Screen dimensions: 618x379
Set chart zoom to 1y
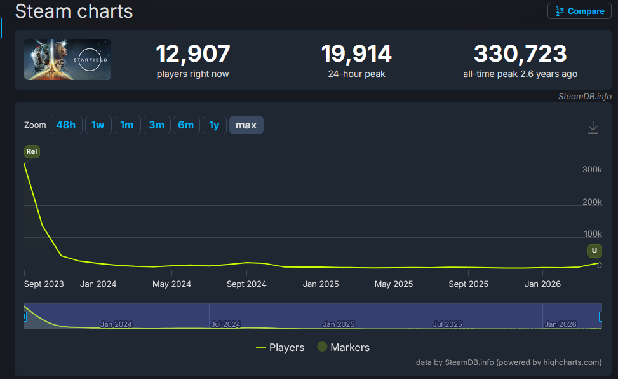pyautogui.click(x=215, y=125)
